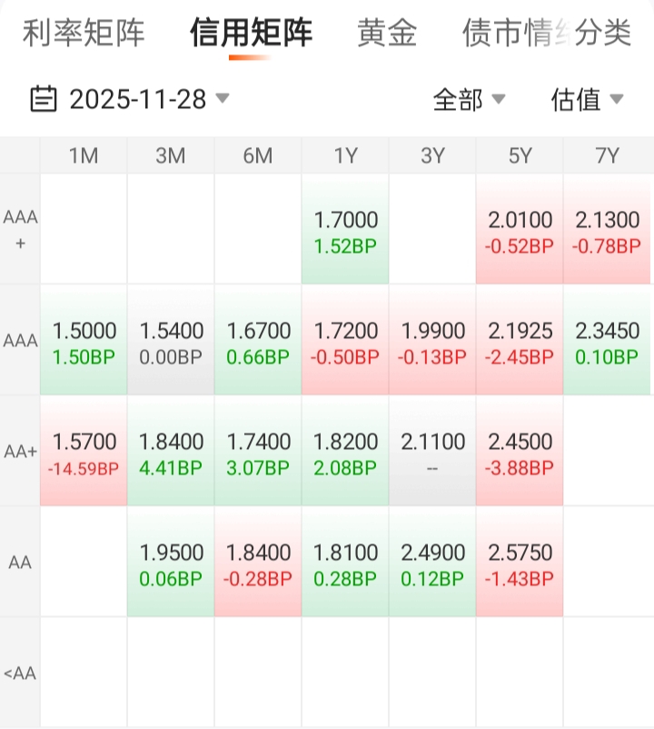Select the 1M column header
654x729 pixels.
click(x=84, y=155)
